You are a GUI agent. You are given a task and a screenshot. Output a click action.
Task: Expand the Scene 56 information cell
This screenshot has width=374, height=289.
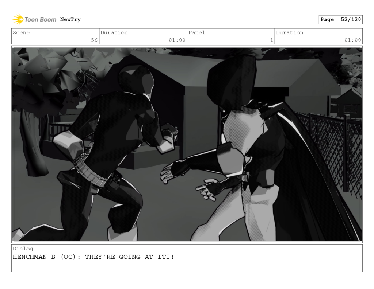[x=55, y=36]
